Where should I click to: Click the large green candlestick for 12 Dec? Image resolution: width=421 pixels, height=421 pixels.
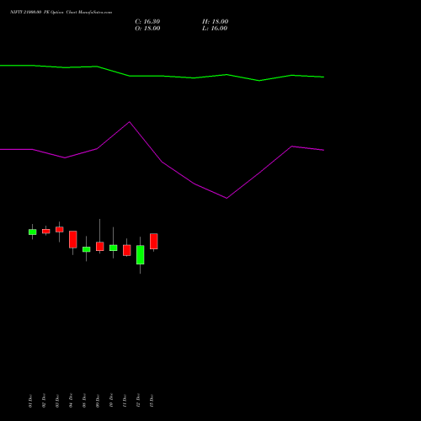pyautogui.click(x=141, y=255)
